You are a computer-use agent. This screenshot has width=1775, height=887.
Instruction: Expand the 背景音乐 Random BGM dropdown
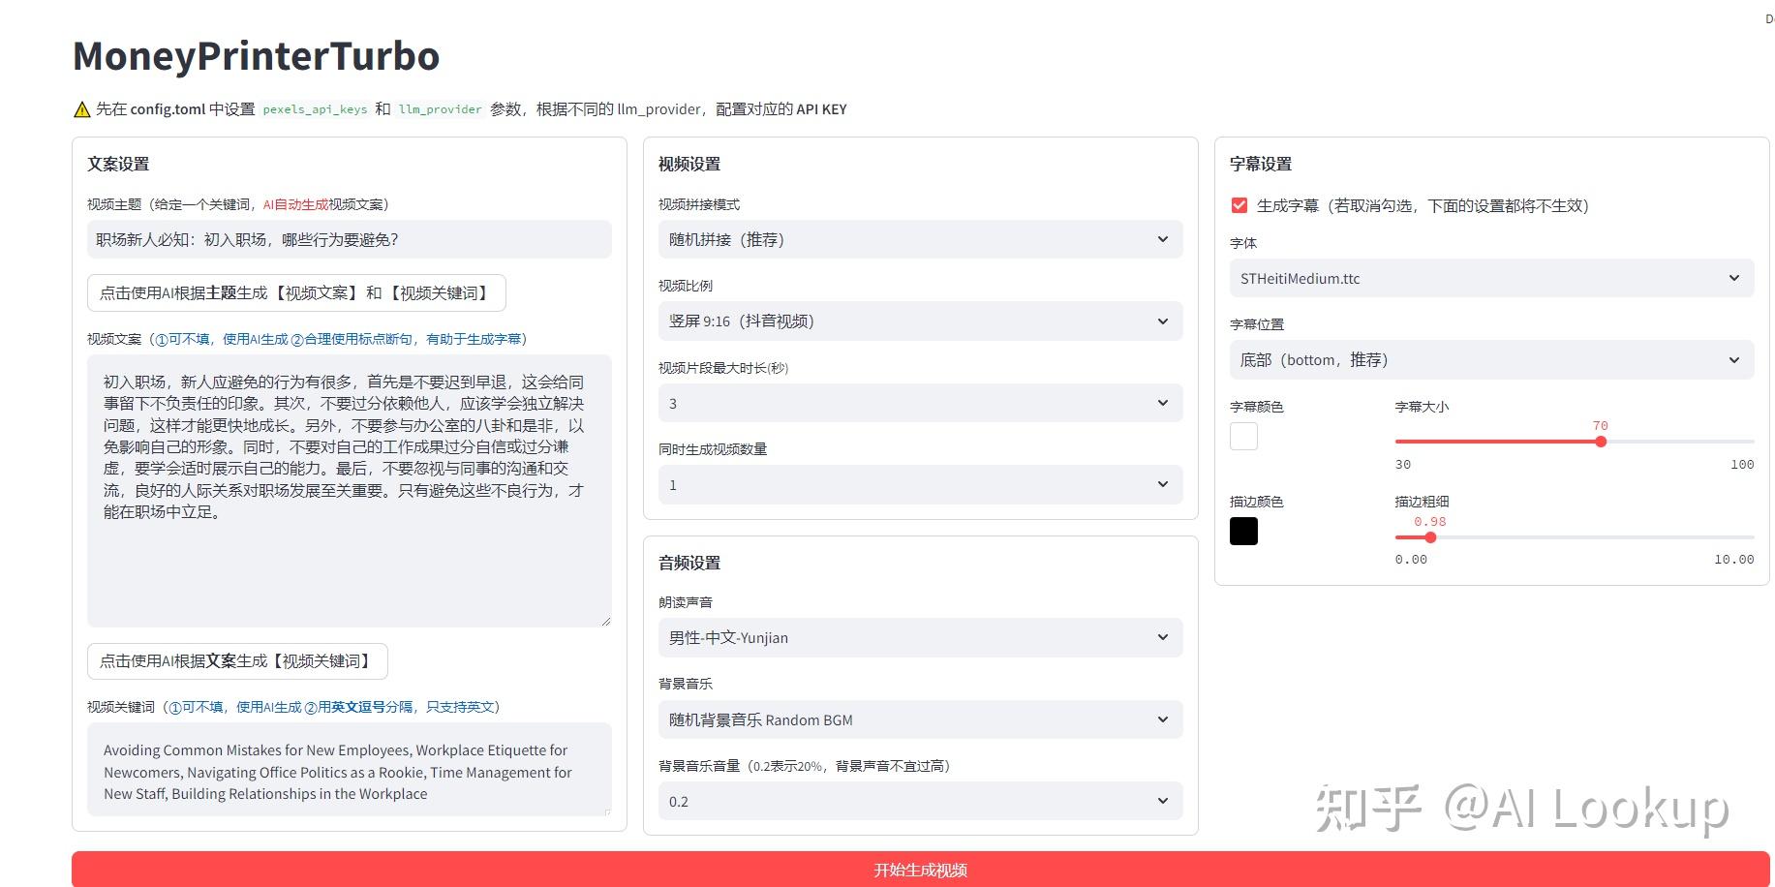[920, 719]
